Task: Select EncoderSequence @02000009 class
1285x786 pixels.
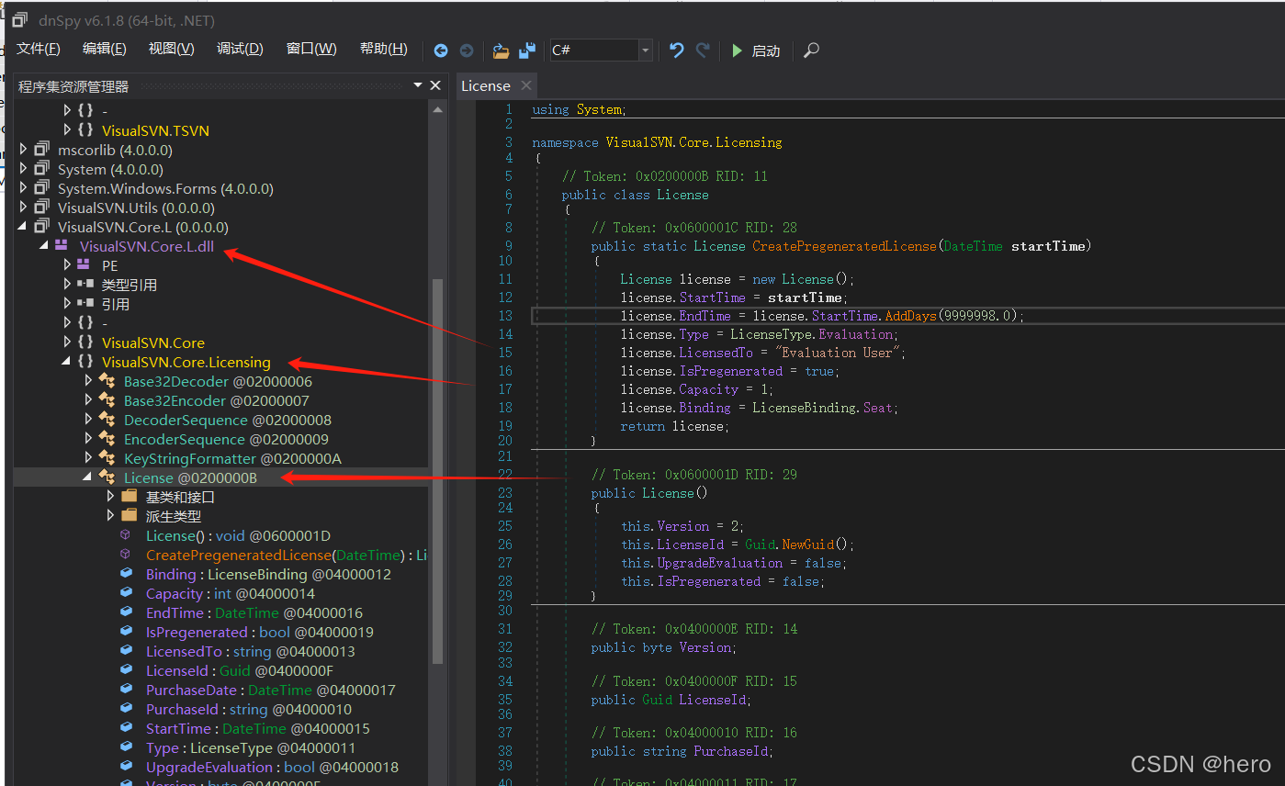Action: pyautogui.click(x=226, y=439)
